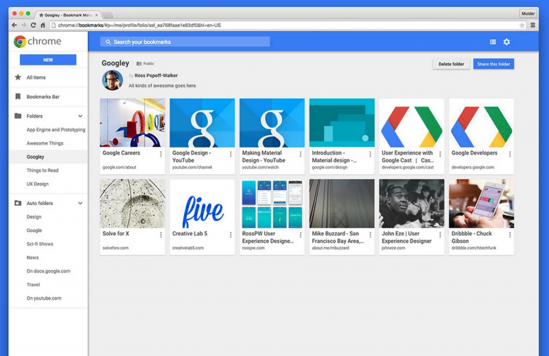
Task: Open the Google Careers thumbnail
Action: [132, 123]
